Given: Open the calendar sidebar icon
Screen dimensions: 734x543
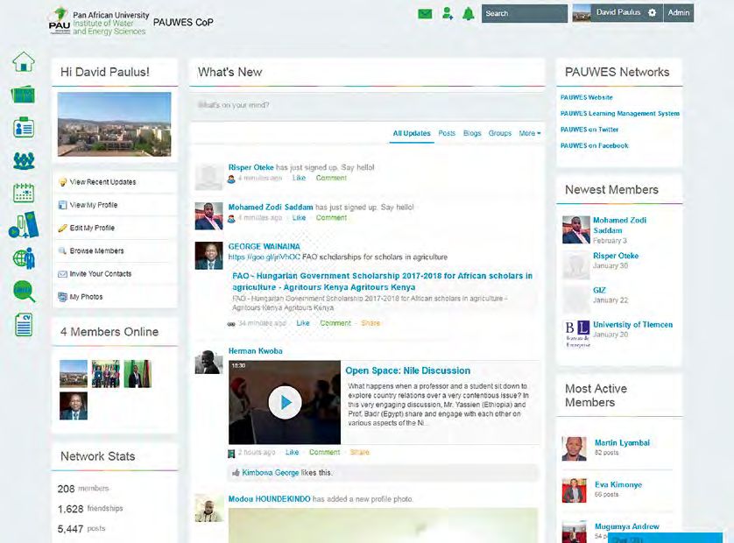Looking at the screenshot, I should (x=24, y=193).
